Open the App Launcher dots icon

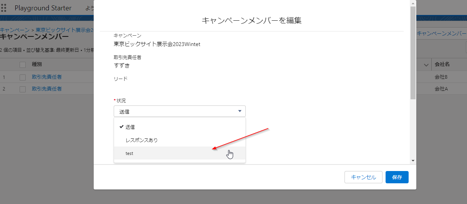[x=4, y=8]
